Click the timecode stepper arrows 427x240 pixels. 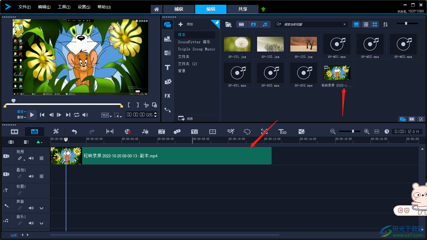click(155, 115)
